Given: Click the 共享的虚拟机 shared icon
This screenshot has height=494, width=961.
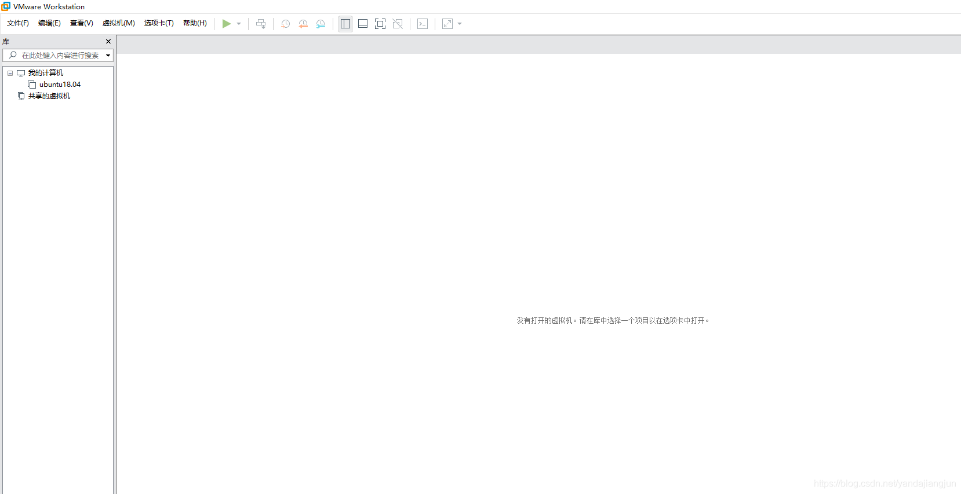Looking at the screenshot, I should pos(21,96).
